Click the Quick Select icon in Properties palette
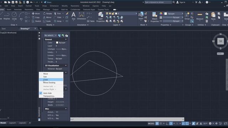This screenshot has width=228, height=128. coord(67,36)
